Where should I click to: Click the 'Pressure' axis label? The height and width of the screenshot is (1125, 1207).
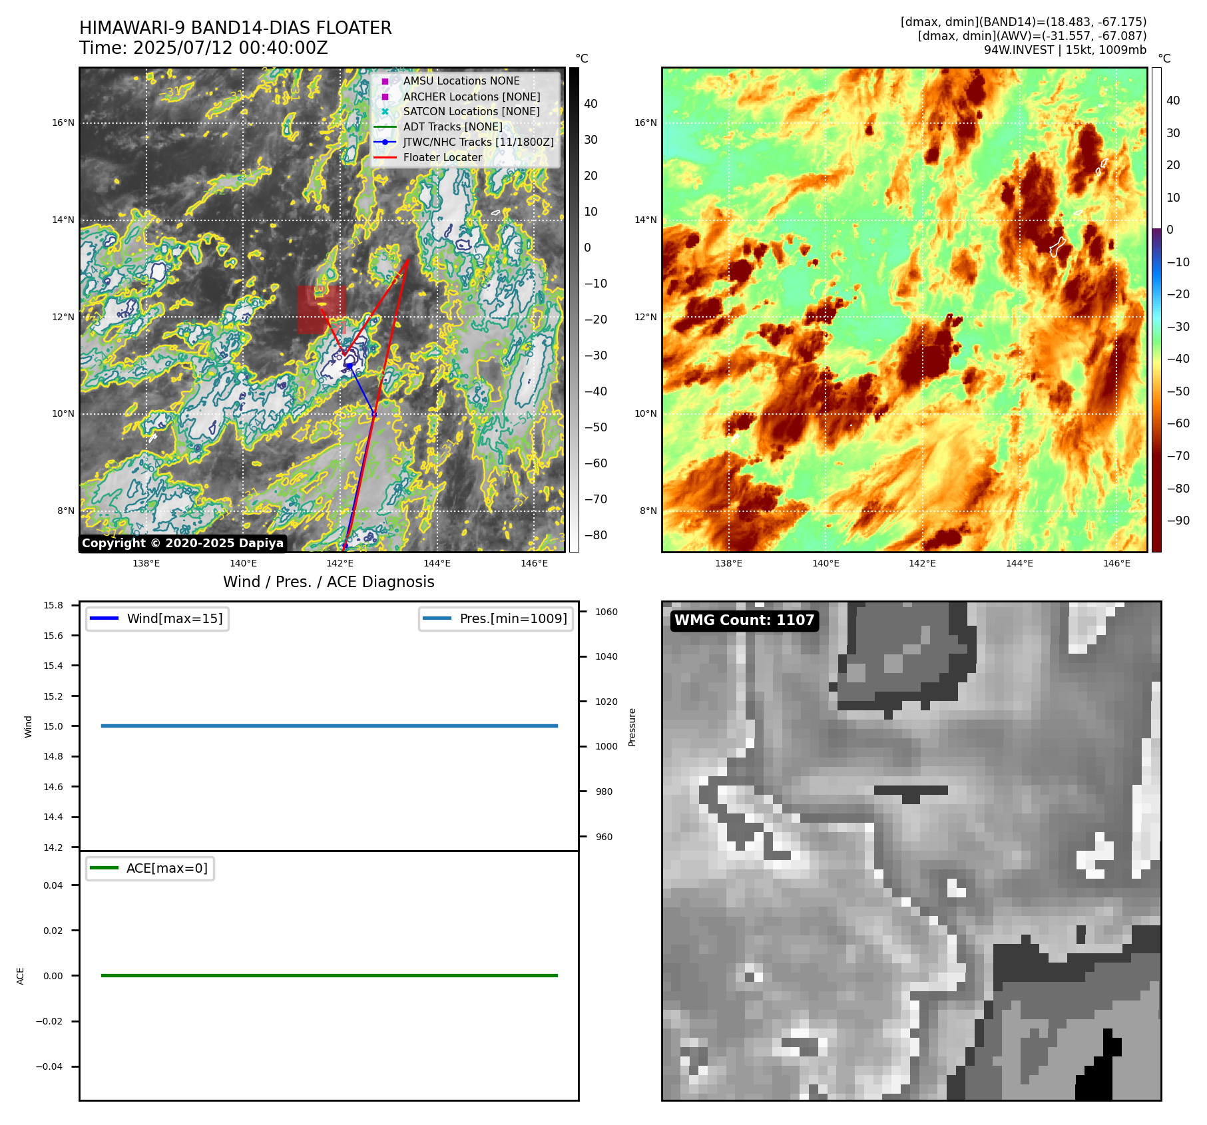632,727
